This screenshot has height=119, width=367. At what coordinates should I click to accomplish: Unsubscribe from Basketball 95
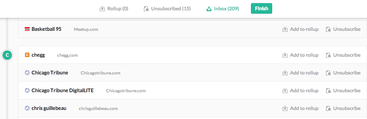[x=343, y=29]
